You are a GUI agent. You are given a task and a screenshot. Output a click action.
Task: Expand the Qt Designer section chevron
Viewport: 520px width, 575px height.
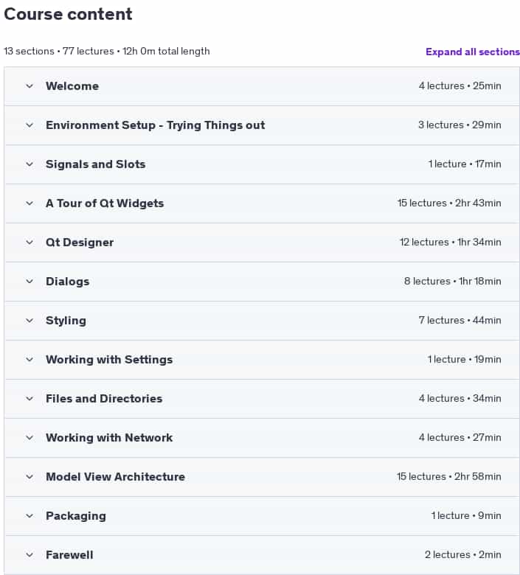coord(30,243)
